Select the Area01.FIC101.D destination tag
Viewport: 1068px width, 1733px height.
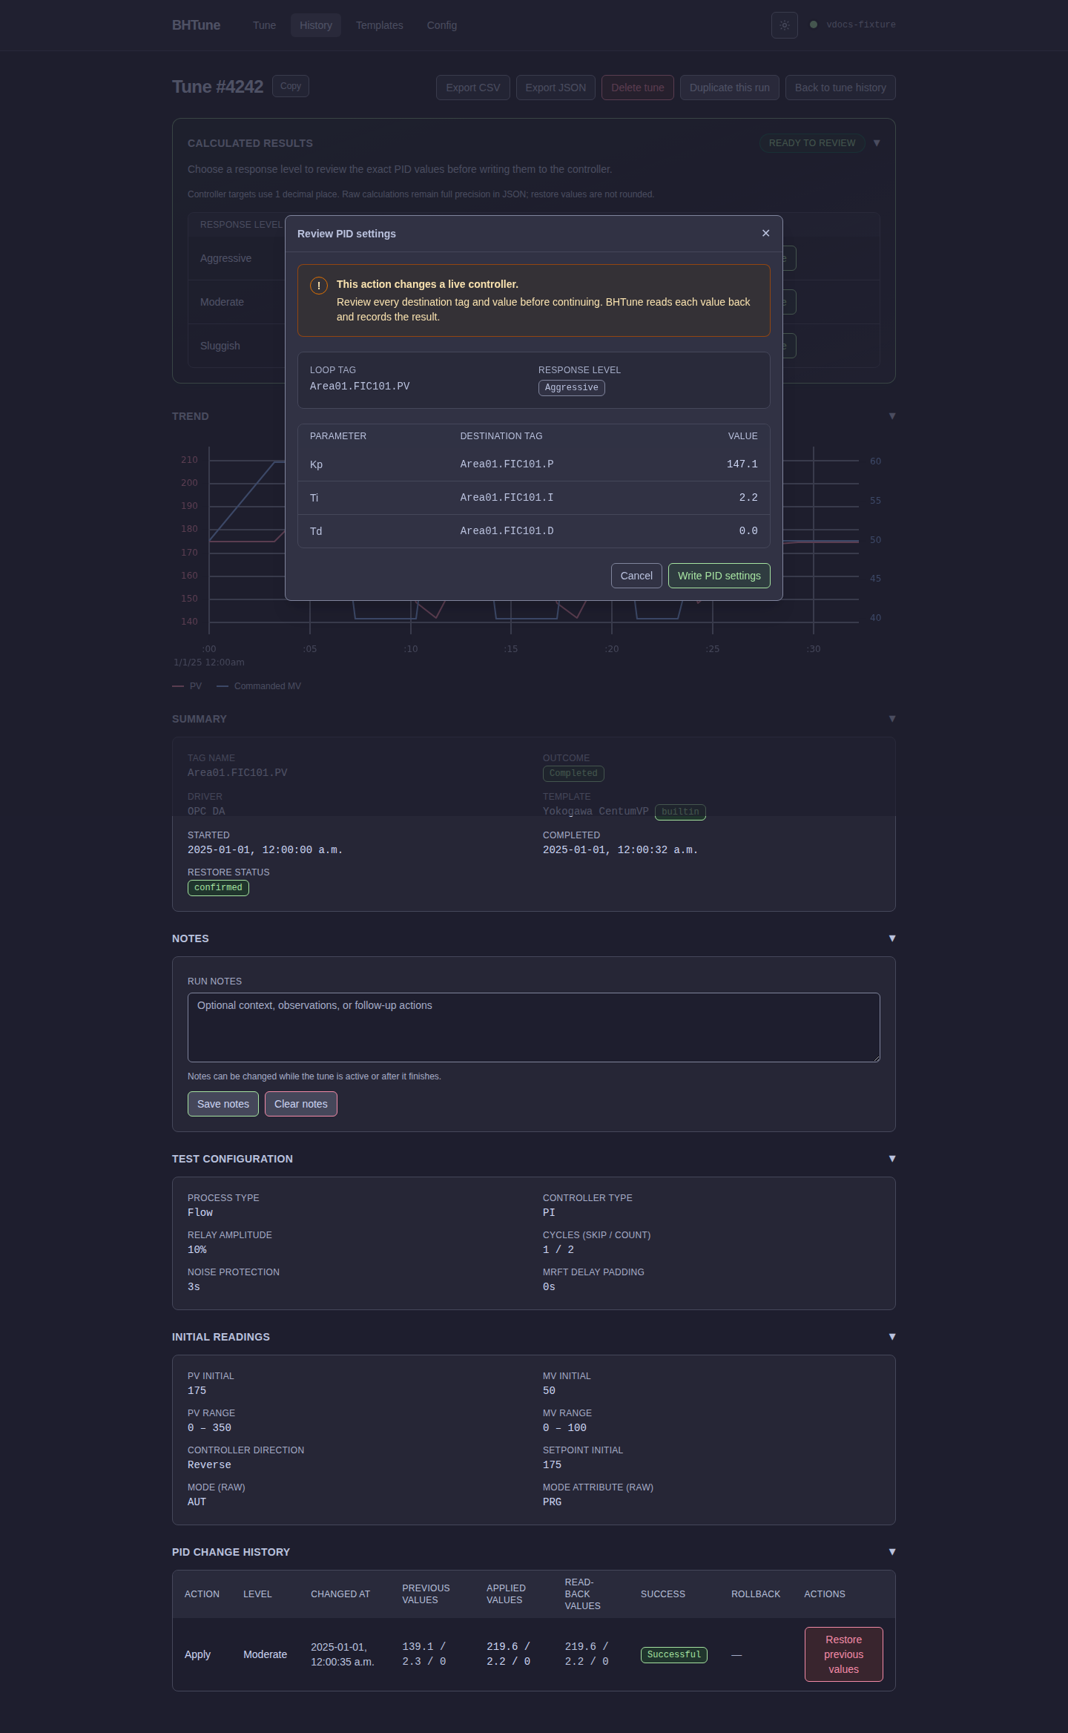507,531
